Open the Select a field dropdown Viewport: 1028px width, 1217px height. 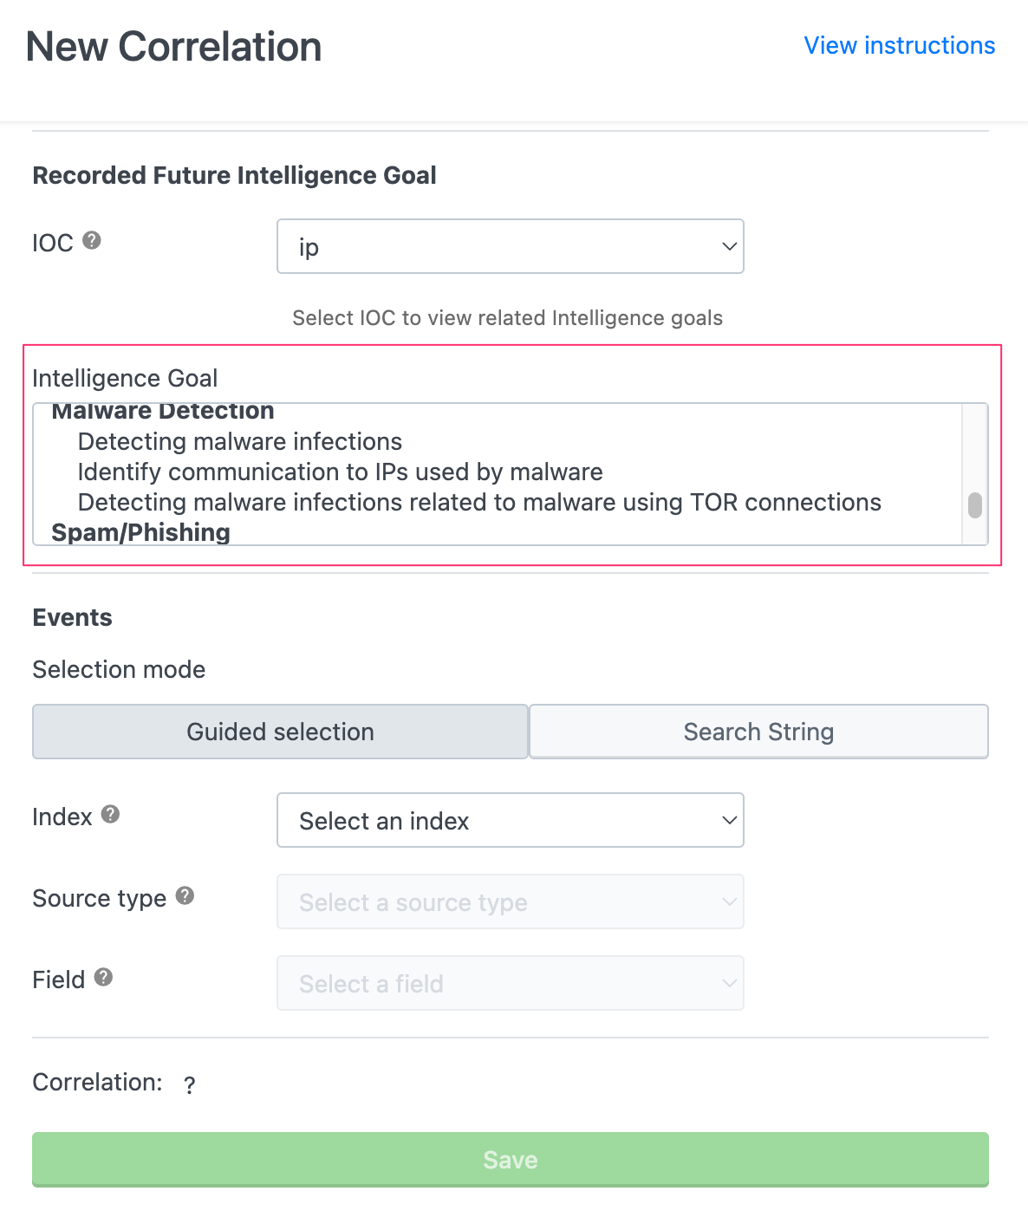(x=510, y=983)
